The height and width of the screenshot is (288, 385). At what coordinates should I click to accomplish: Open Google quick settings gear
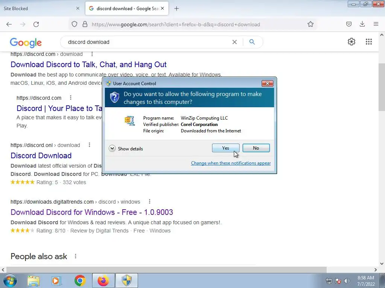(x=352, y=42)
